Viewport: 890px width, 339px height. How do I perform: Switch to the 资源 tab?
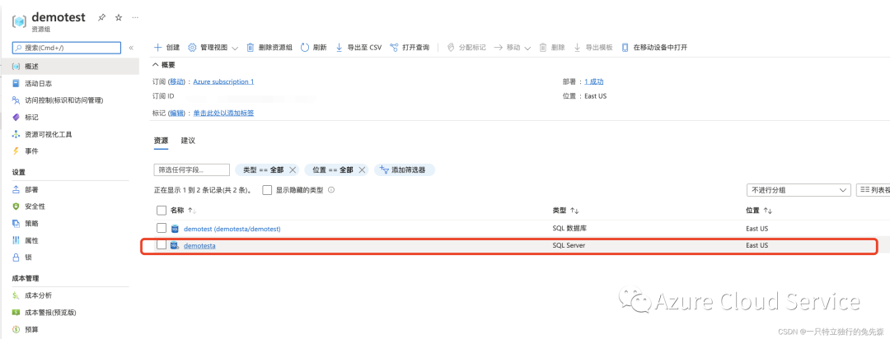[161, 140]
